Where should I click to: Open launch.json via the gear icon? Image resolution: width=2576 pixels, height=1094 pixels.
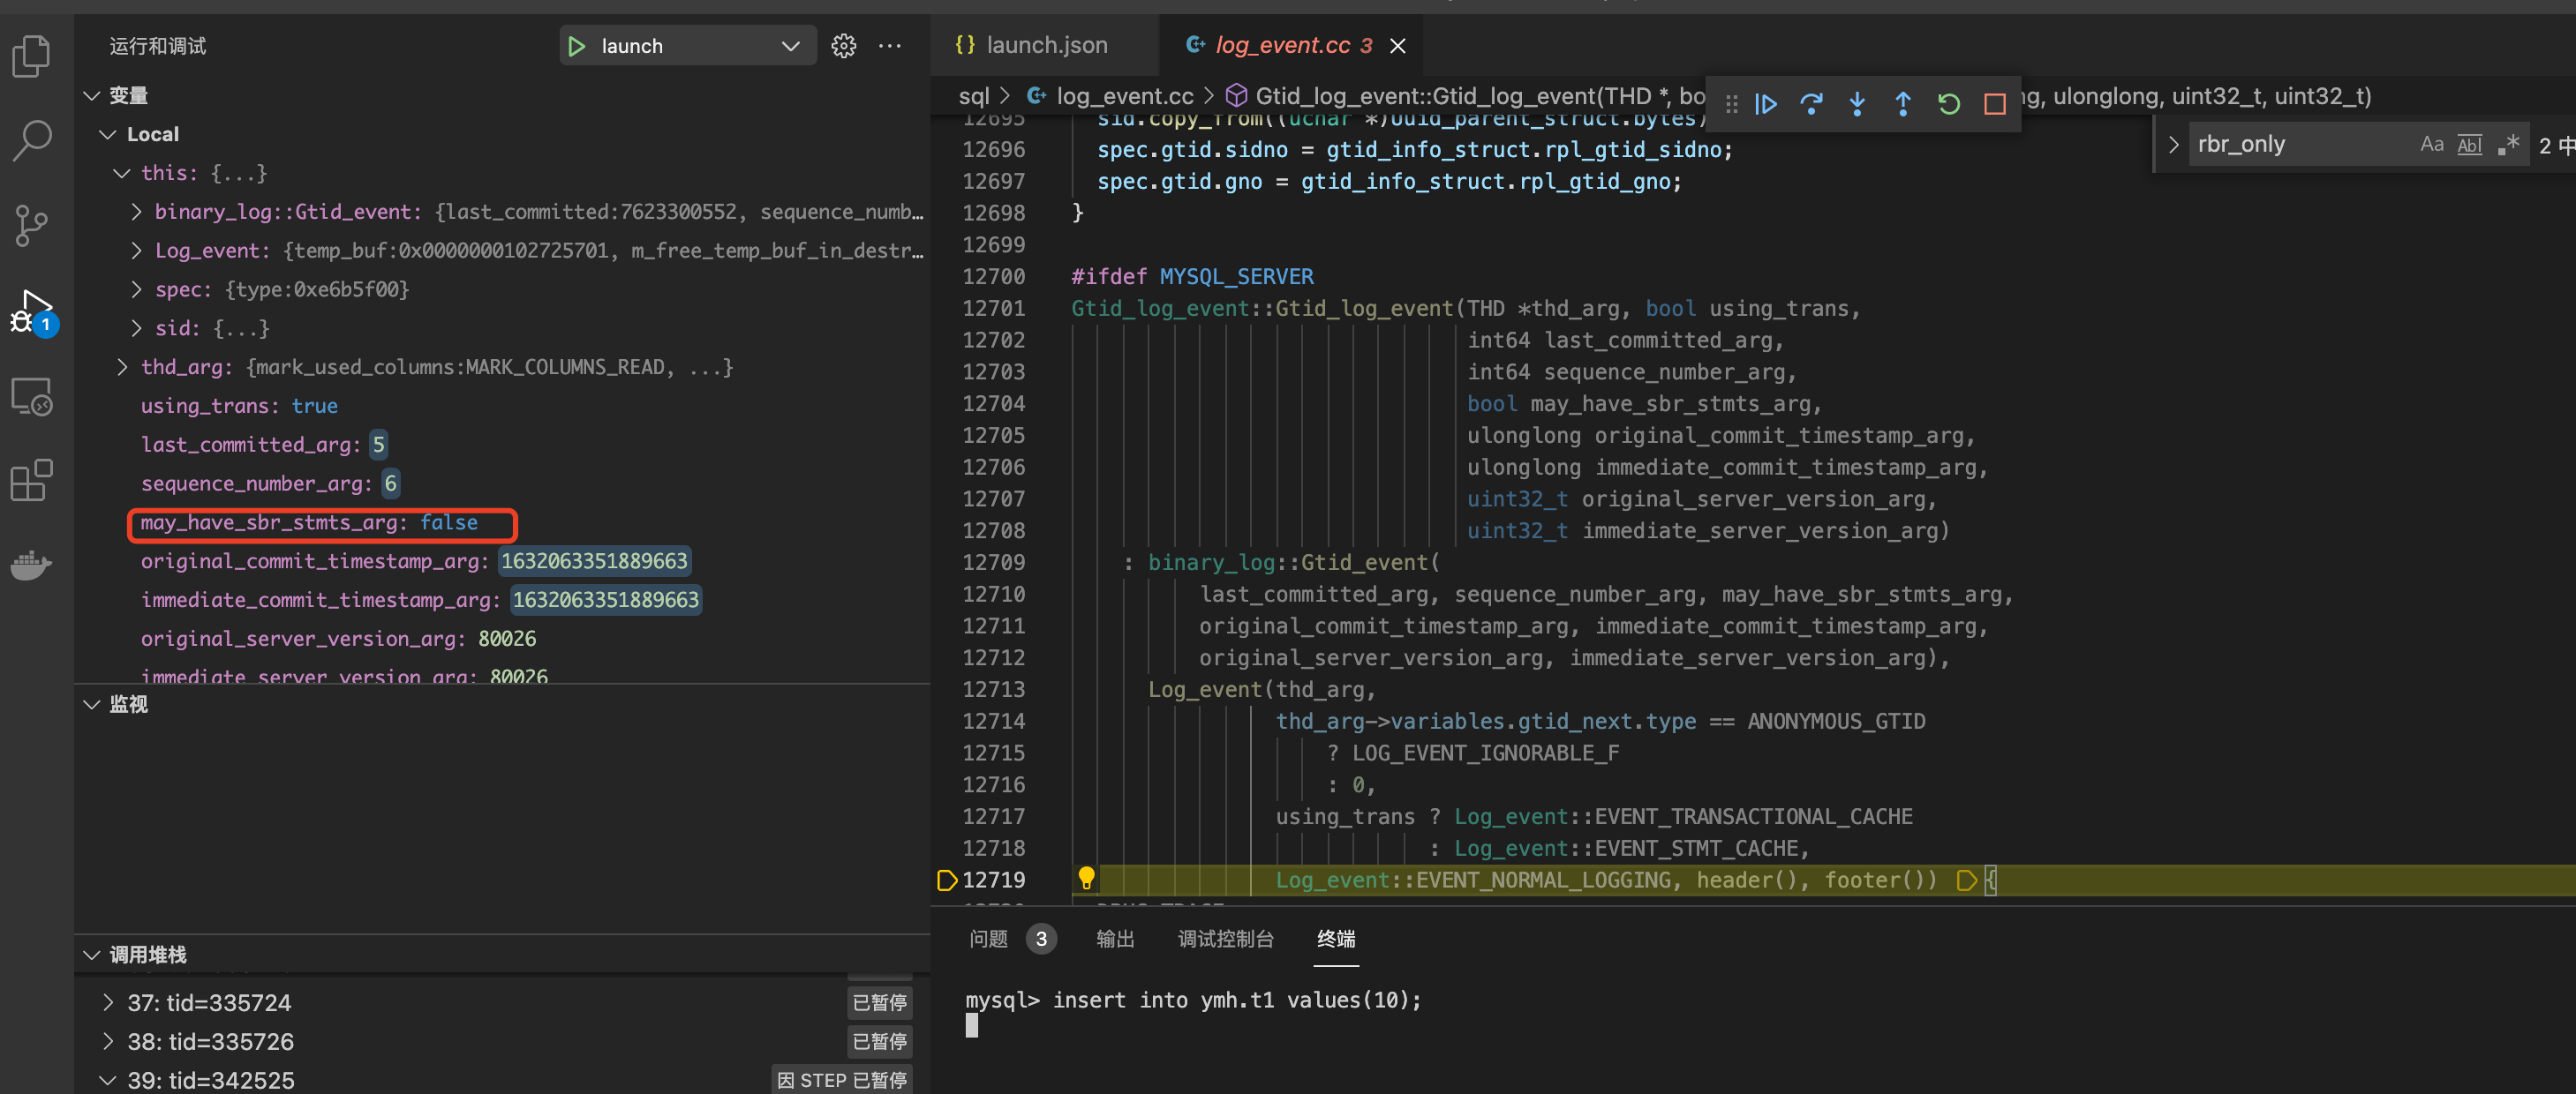844,46
